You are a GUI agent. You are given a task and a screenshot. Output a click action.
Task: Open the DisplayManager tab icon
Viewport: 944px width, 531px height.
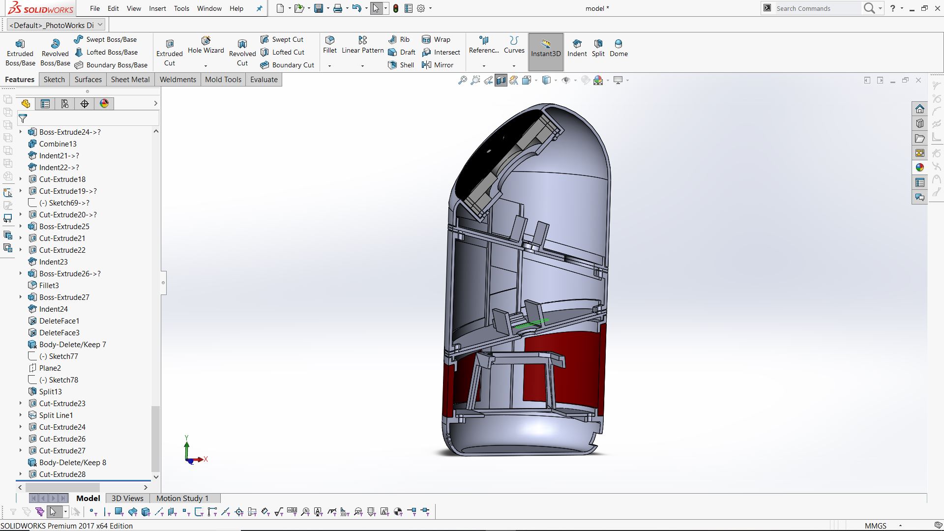coord(104,104)
